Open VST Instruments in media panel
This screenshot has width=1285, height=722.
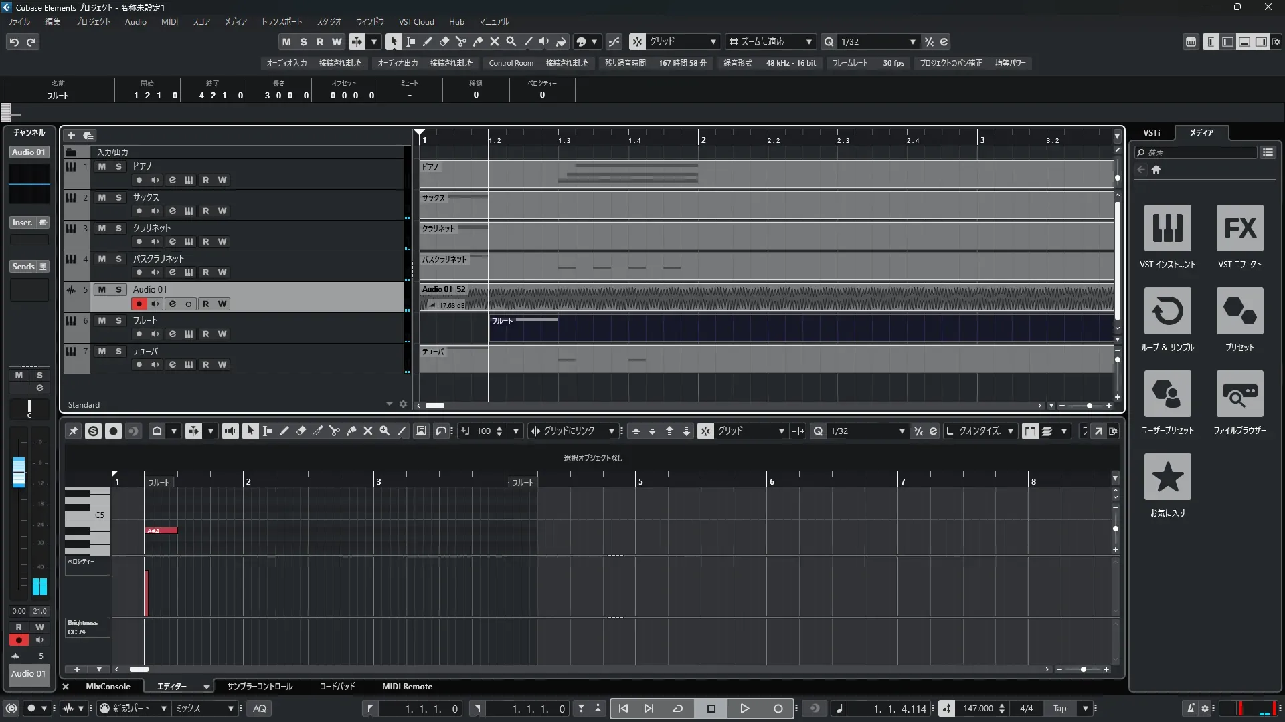[1167, 229]
